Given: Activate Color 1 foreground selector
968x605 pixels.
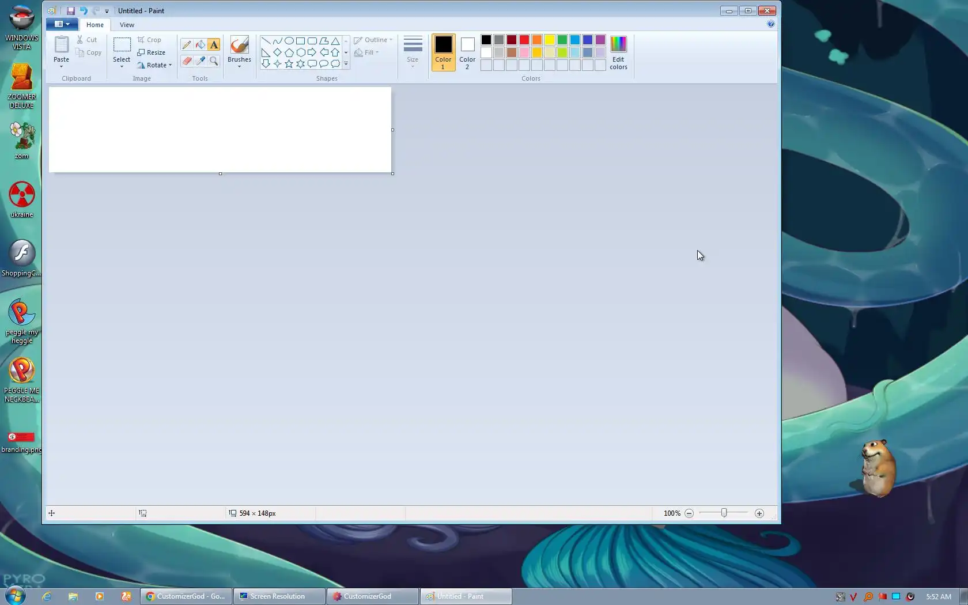Looking at the screenshot, I should point(443,52).
